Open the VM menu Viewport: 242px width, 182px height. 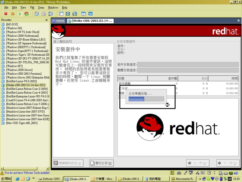pos(32,7)
